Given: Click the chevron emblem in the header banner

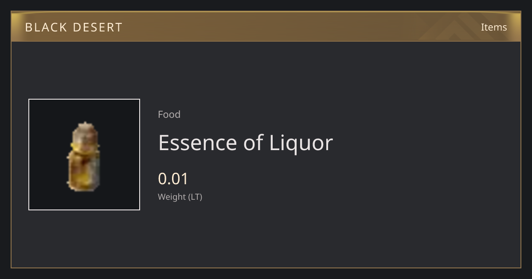Looking at the screenshot, I should (461, 27).
